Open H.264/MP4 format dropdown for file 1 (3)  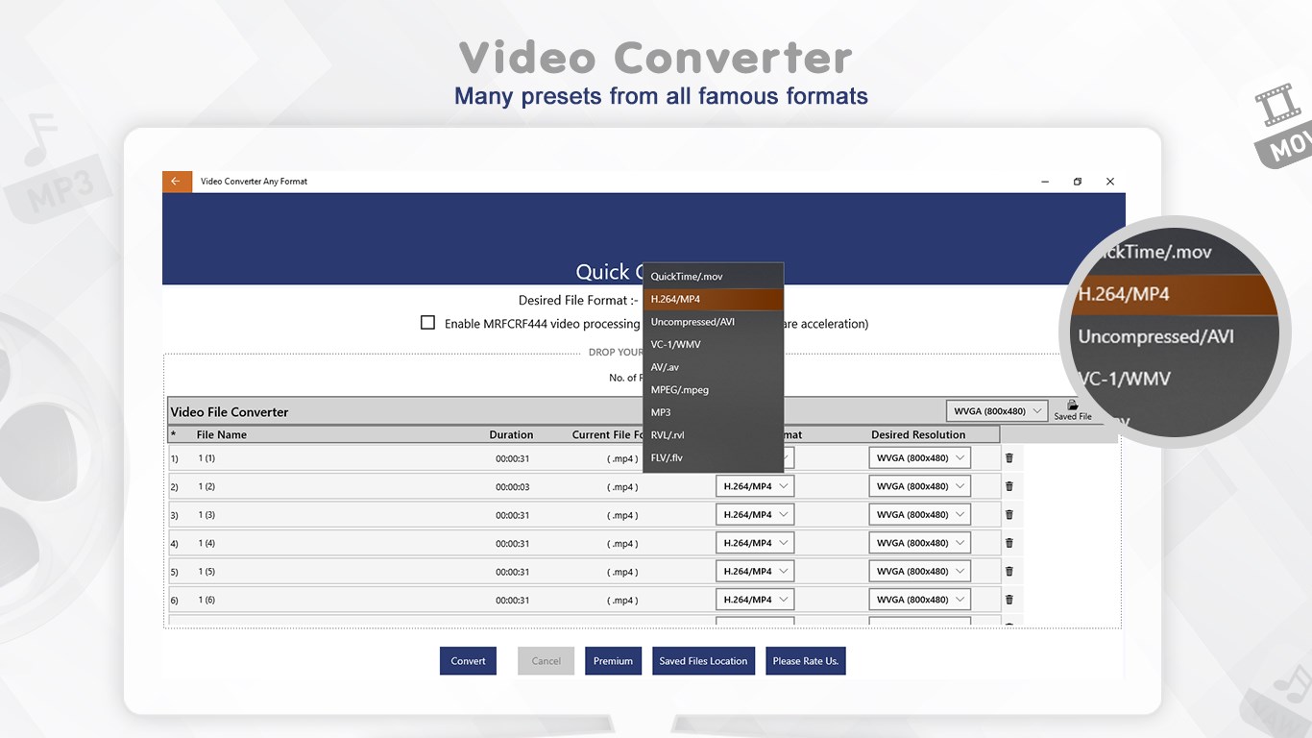(755, 514)
